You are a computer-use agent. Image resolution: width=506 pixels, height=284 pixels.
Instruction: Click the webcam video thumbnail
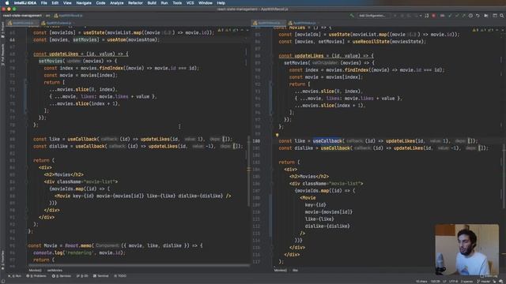click(466, 250)
